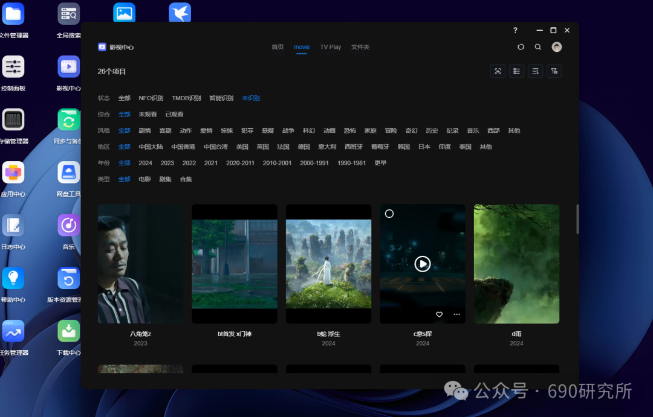The width and height of the screenshot is (653, 417).
Task: Open the sort order icon
Action: [x=535, y=71]
